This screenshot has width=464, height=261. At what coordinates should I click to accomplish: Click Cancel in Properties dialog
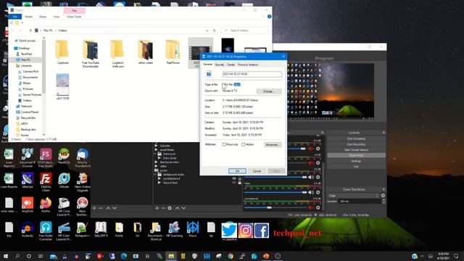coord(257,171)
